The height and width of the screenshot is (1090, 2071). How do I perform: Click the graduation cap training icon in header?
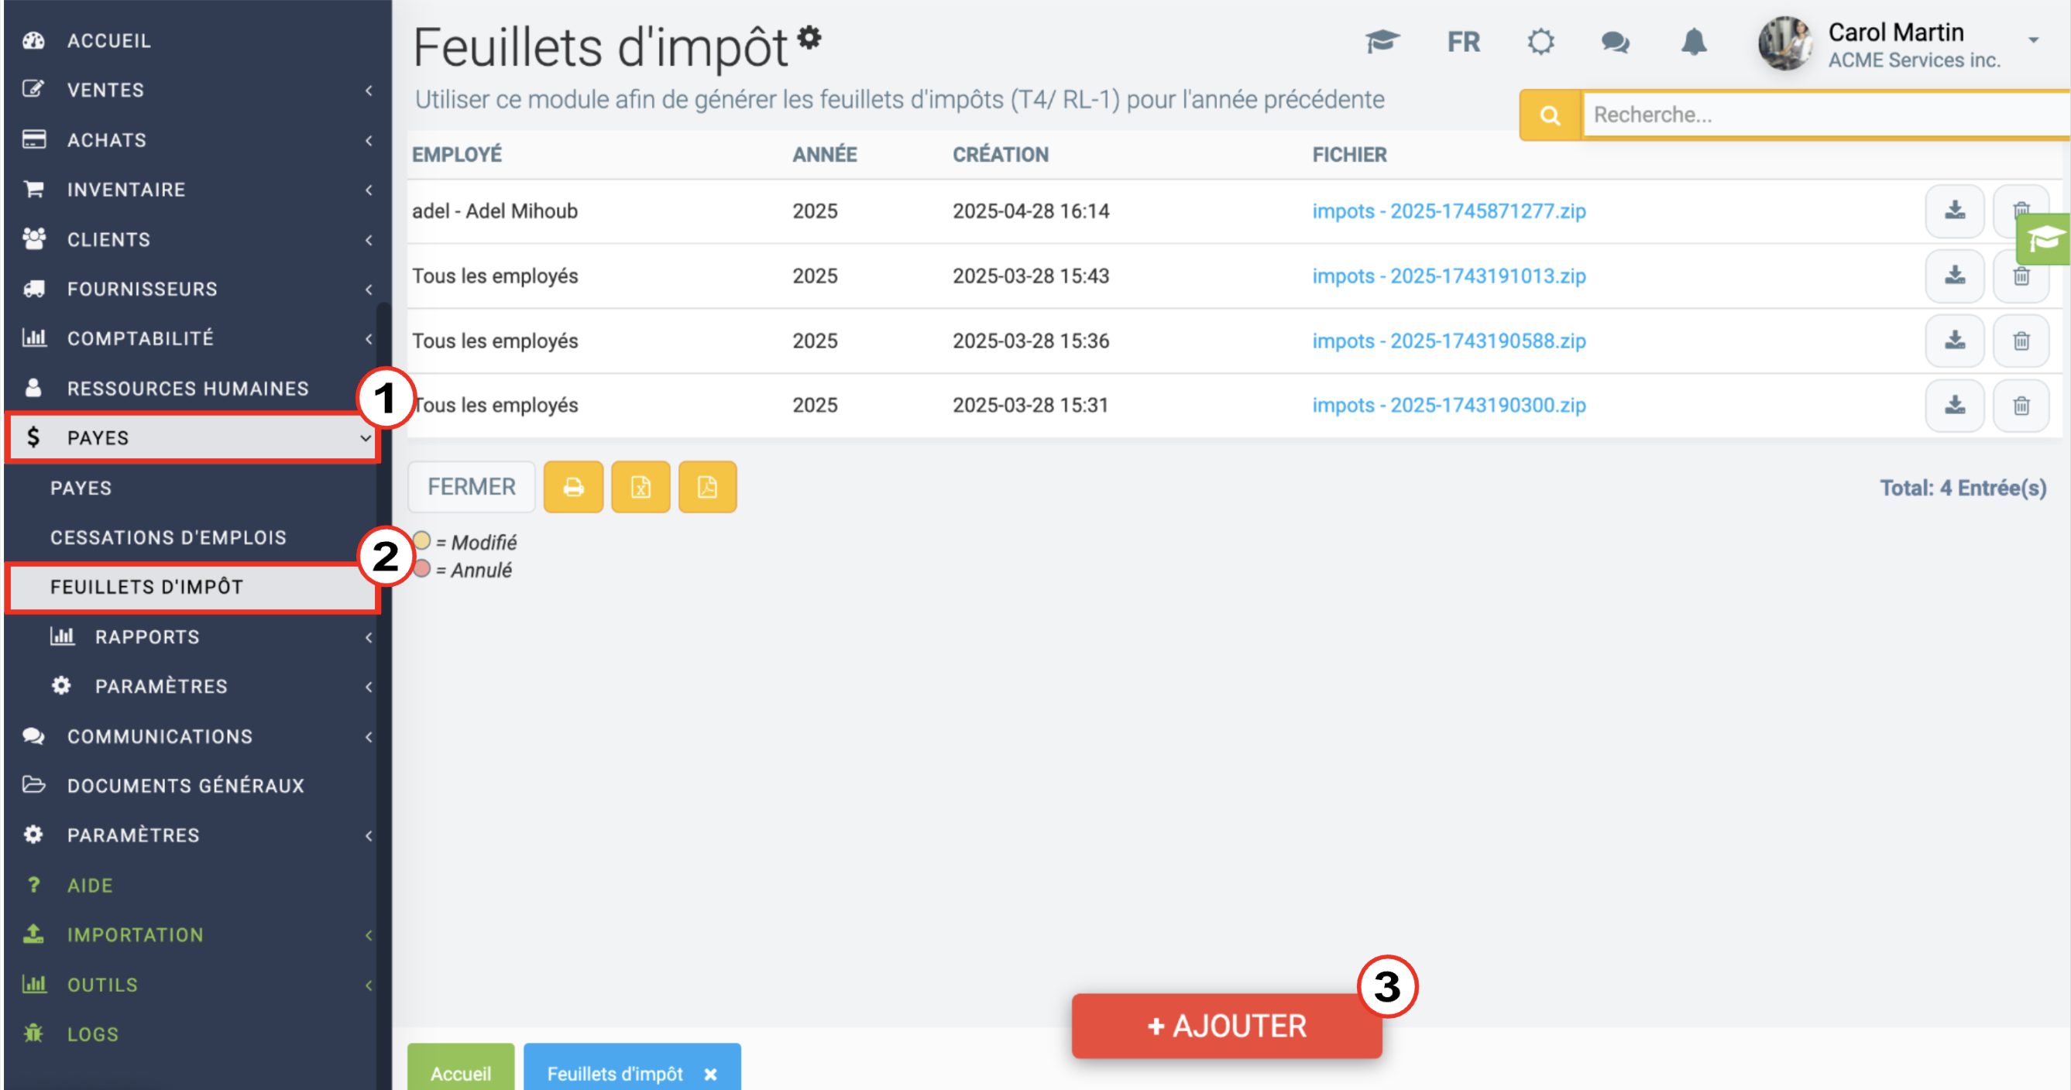tap(1382, 41)
